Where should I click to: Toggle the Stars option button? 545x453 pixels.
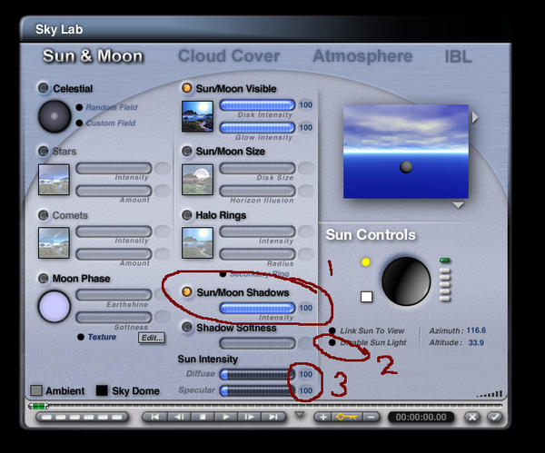click(x=44, y=151)
